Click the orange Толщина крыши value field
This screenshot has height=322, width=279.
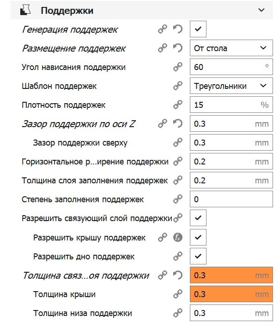click(x=230, y=294)
